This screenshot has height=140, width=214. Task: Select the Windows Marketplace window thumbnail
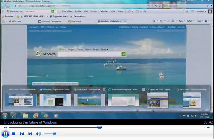pos(123,100)
